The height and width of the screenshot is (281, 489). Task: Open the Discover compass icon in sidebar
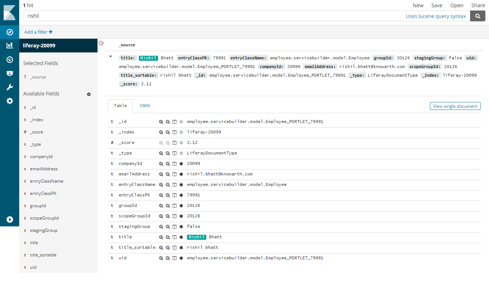10,32
